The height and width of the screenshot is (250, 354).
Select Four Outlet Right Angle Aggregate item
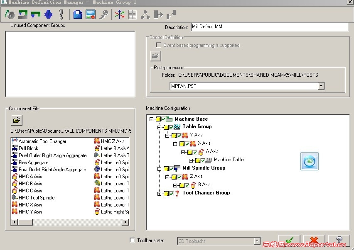tap(52, 170)
